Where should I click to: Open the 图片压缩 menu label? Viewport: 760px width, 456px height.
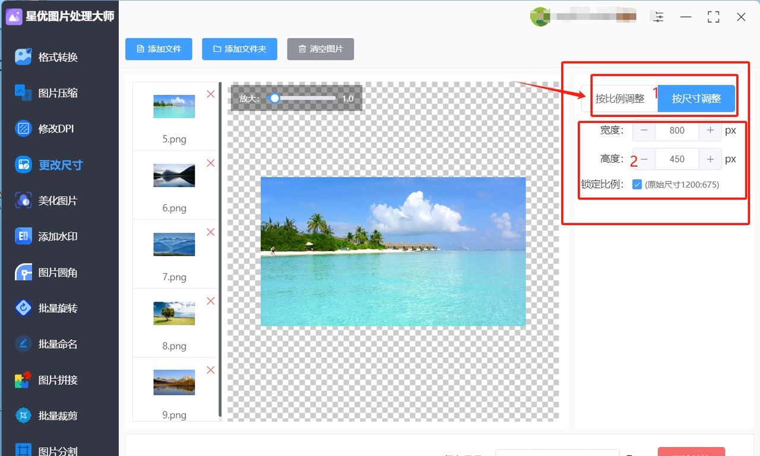(58, 93)
